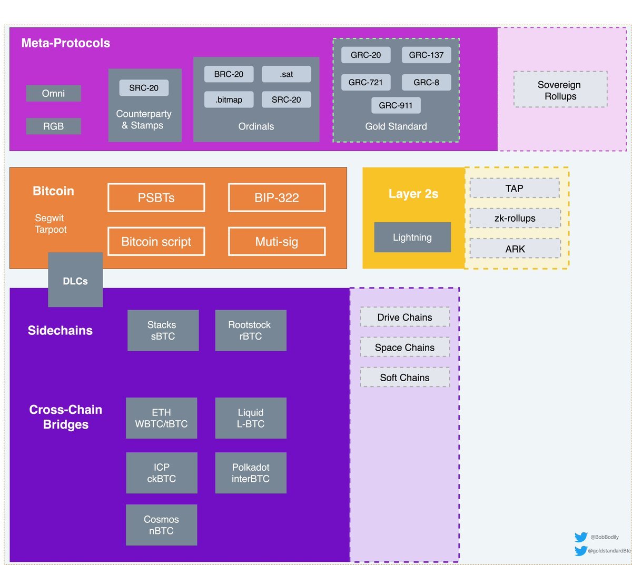Select the Stacks sBTC box
This screenshot has height=565, width=632.
point(163,330)
